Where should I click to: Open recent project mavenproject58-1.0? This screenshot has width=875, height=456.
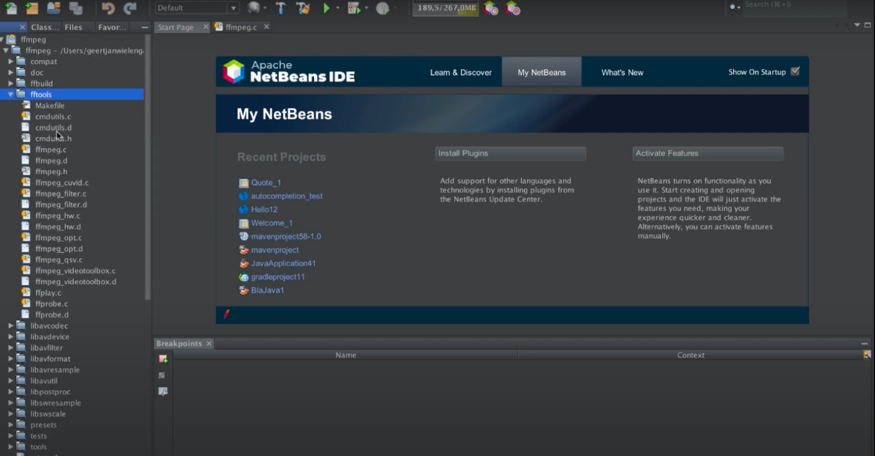pos(286,236)
